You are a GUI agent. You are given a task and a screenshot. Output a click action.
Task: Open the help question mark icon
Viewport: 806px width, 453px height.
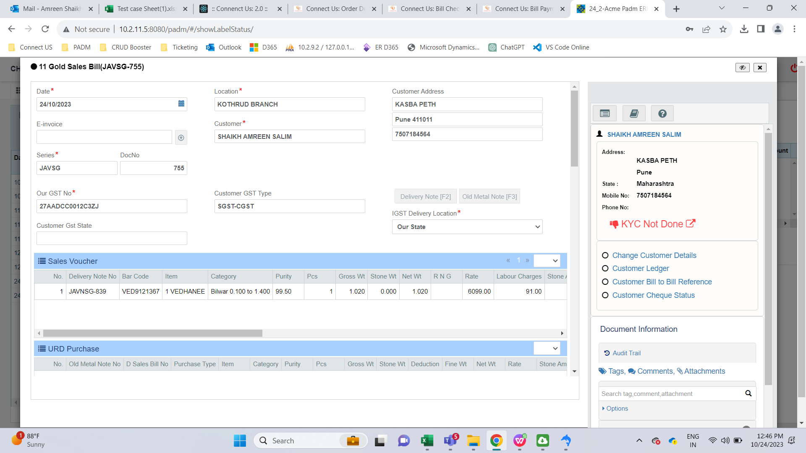coord(662,113)
